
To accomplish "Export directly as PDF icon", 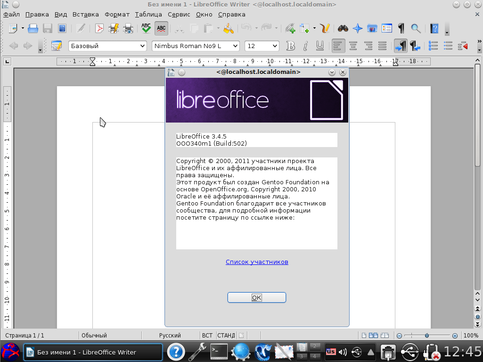I will pos(99,29).
